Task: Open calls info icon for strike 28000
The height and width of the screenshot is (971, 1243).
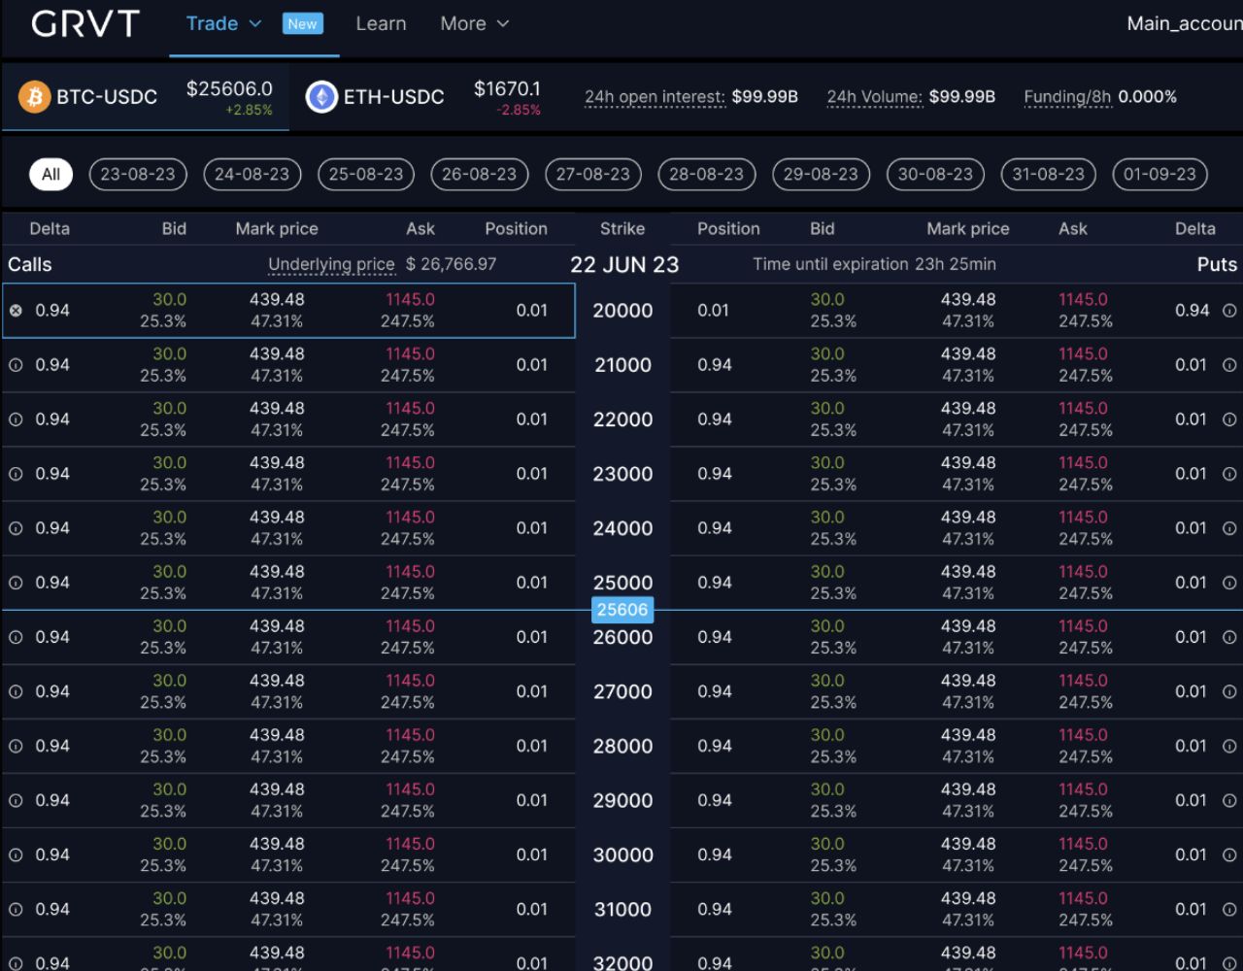Action: tap(16, 746)
